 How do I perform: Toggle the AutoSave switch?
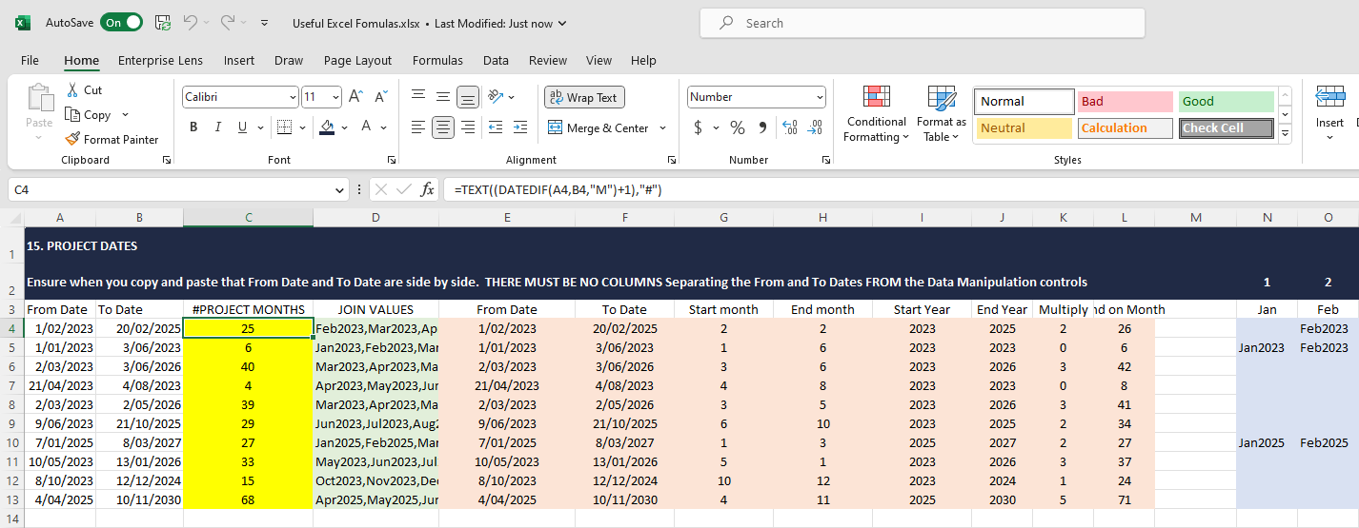[122, 23]
